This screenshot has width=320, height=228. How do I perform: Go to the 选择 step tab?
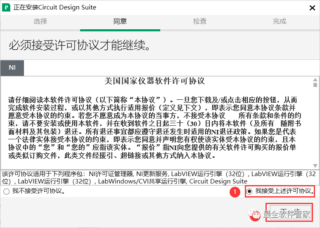pyautogui.click(x=40, y=21)
